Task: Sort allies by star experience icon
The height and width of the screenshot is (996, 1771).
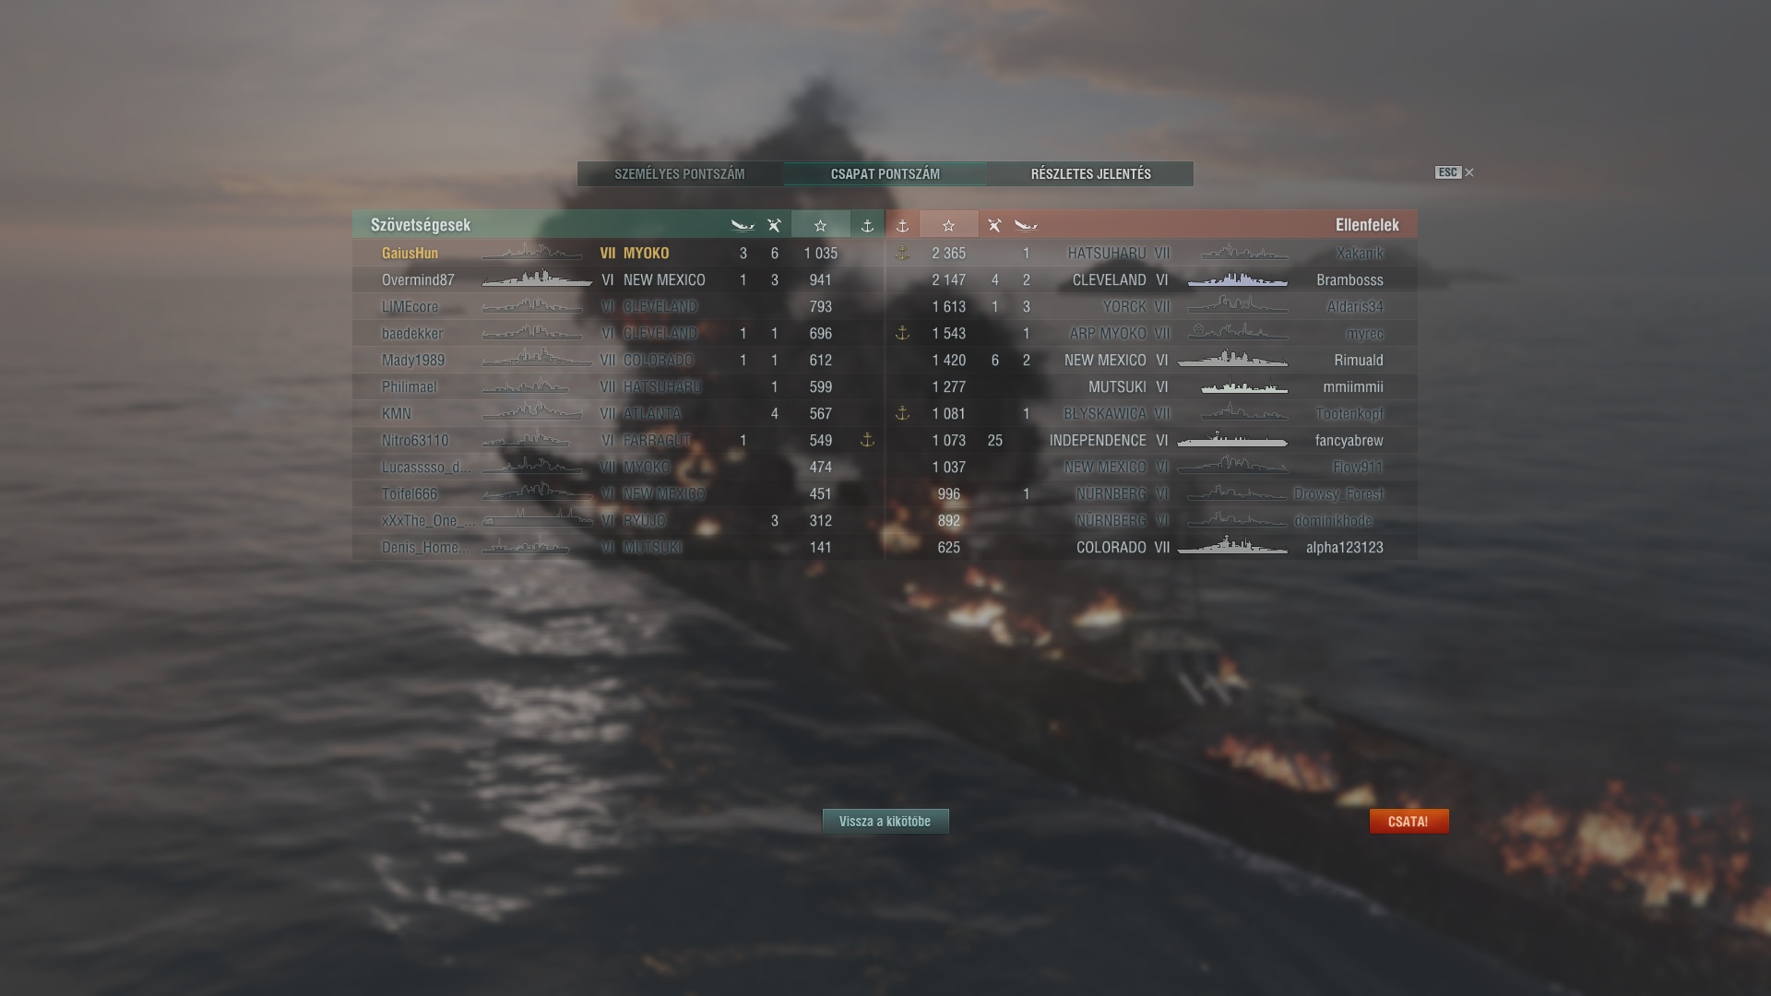Action: pyautogui.click(x=820, y=225)
